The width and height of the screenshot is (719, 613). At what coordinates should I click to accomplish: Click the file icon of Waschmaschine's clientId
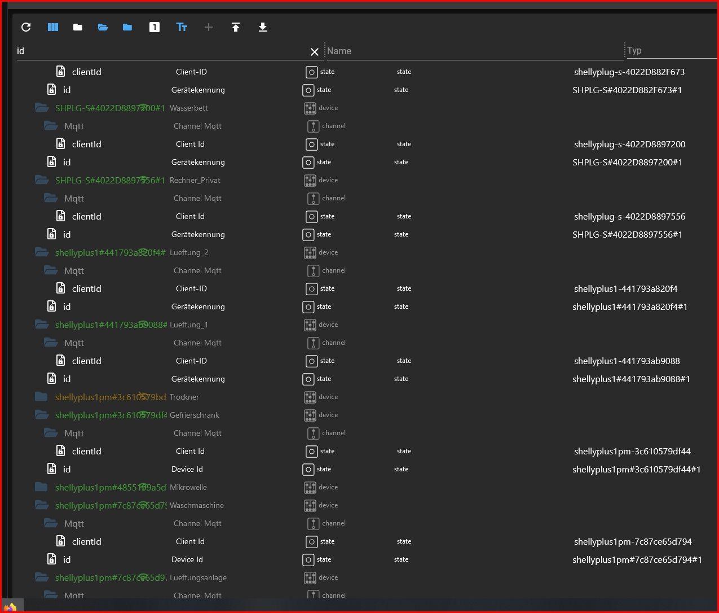click(60, 541)
